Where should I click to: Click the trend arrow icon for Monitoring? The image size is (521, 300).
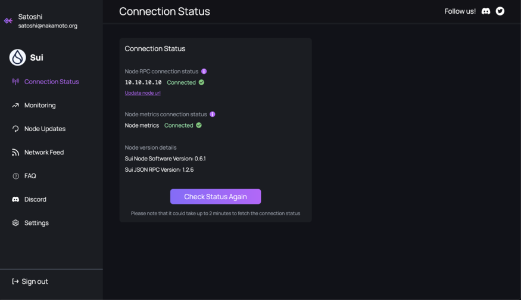click(15, 105)
